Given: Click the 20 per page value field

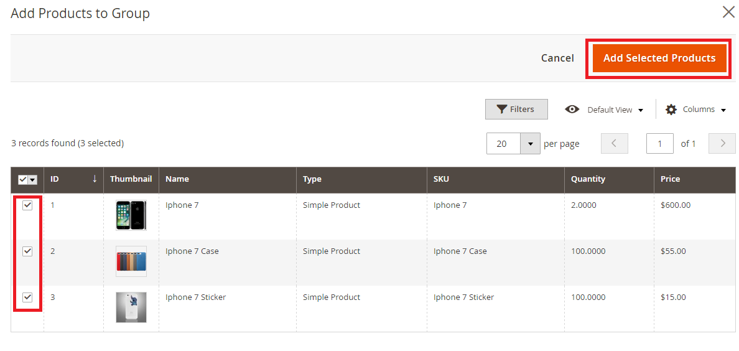Looking at the screenshot, I should click(x=503, y=143).
